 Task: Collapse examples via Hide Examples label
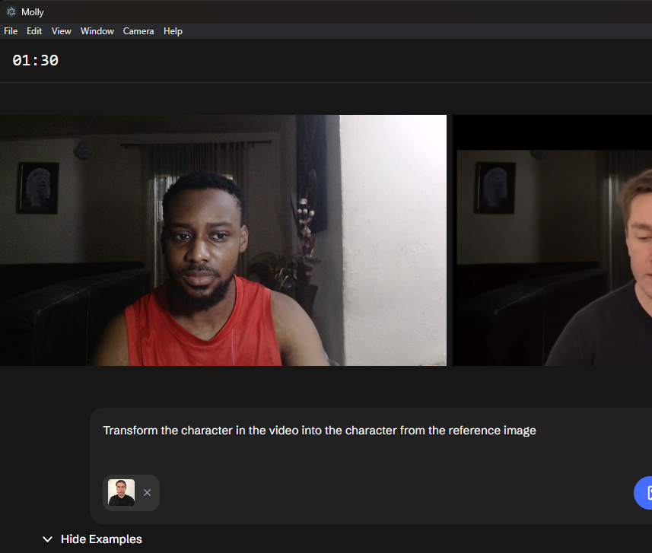point(101,539)
